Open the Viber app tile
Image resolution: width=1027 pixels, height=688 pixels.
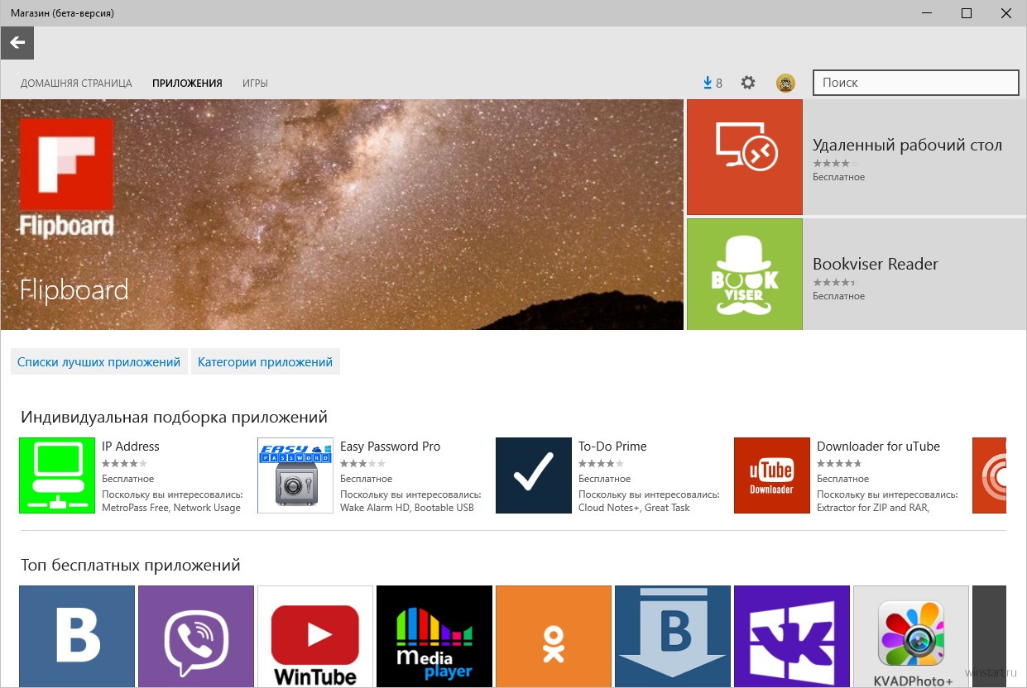click(x=196, y=636)
